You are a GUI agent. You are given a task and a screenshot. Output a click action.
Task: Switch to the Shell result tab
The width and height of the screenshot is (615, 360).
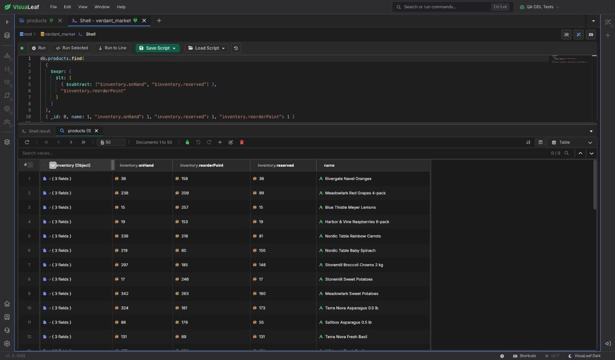36,131
